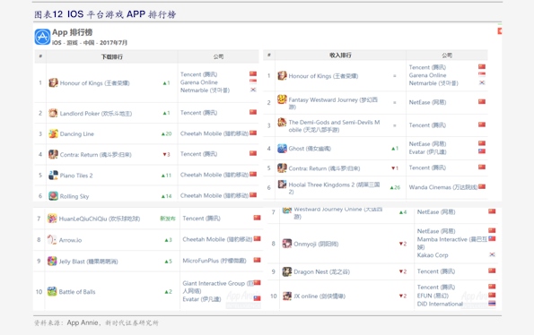Open the Dancing Line game link
The width and height of the screenshot is (534, 335).
click(77, 133)
